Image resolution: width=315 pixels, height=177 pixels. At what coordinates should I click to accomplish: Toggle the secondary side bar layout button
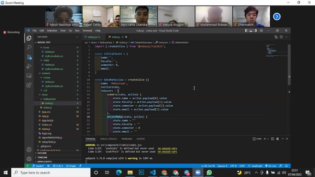pyautogui.click(x=255, y=30)
